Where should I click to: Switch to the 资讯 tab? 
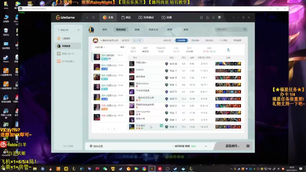coord(104,30)
